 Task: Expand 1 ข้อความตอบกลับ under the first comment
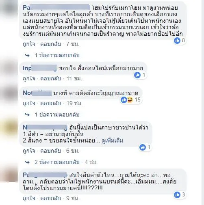(57, 56)
